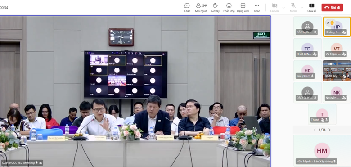The height and width of the screenshot is (167, 351).
Task: Select ĐÀO DUY participant tile
Action: pos(307,92)
